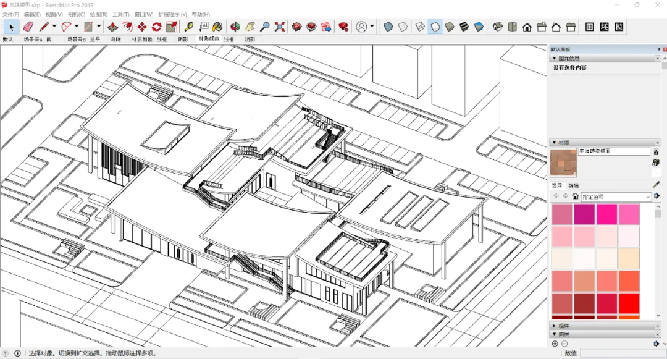Enable Wireframe face style
The image size is (667, 359).
point(420,27)
